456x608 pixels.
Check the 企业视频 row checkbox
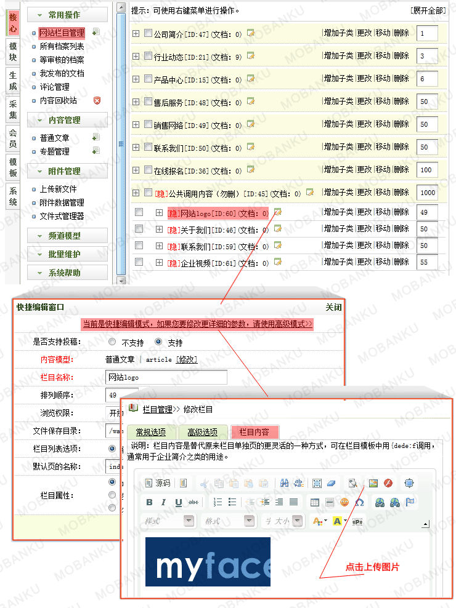pos(139,262)
